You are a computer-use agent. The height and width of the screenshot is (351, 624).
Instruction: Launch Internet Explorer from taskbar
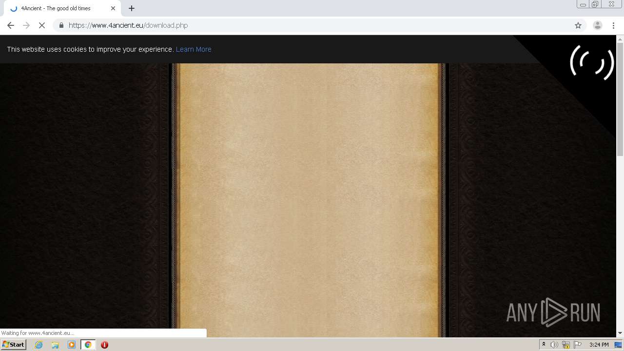coord(39,345)
